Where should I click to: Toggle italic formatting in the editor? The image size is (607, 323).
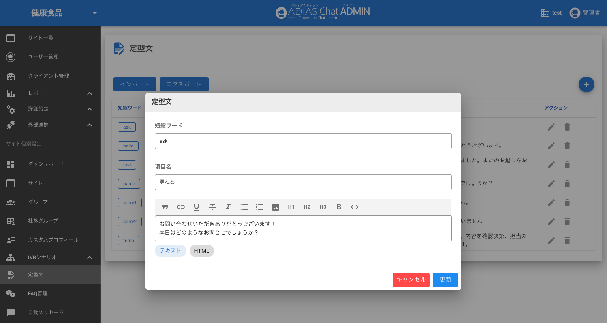pos(228,207)
